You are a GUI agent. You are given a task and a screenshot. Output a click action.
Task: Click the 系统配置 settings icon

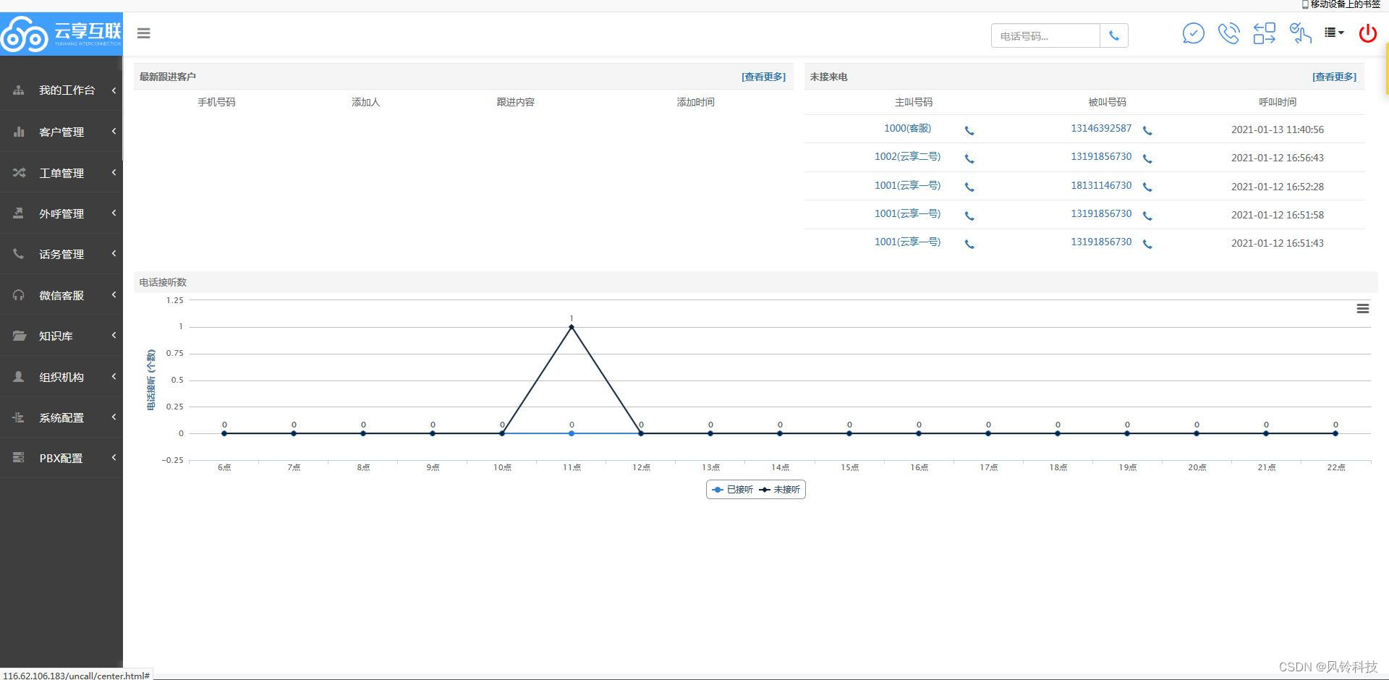click(19, 417)
